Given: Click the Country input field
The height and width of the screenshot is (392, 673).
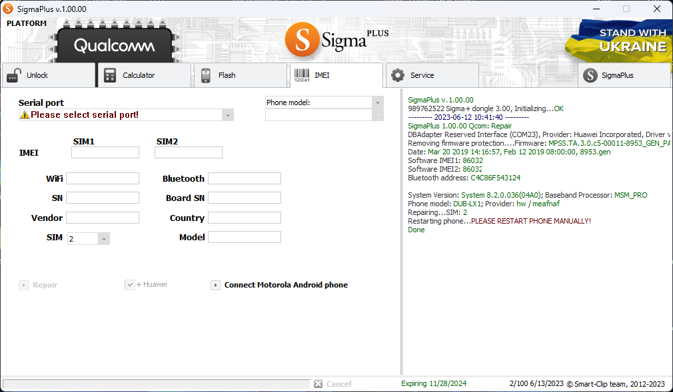Looking at the screenshot, I should click(x=245, y=218).
